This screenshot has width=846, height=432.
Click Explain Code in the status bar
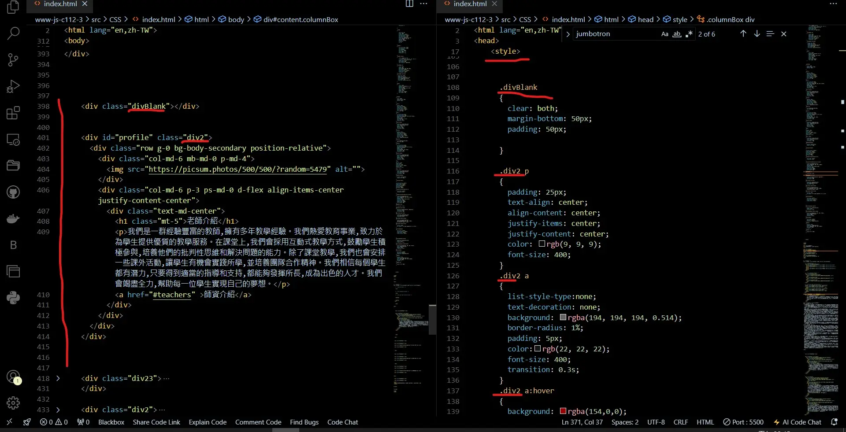(208, 422)
